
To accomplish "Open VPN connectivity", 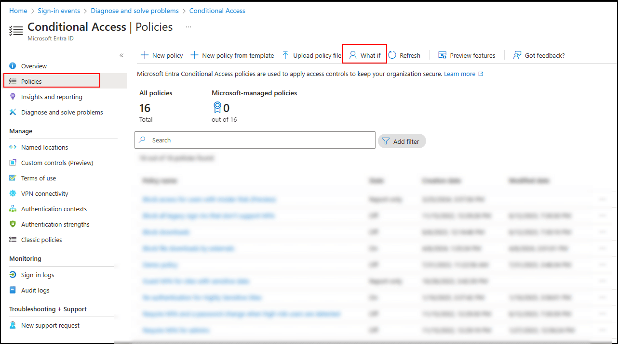I will tap(45, 193).
